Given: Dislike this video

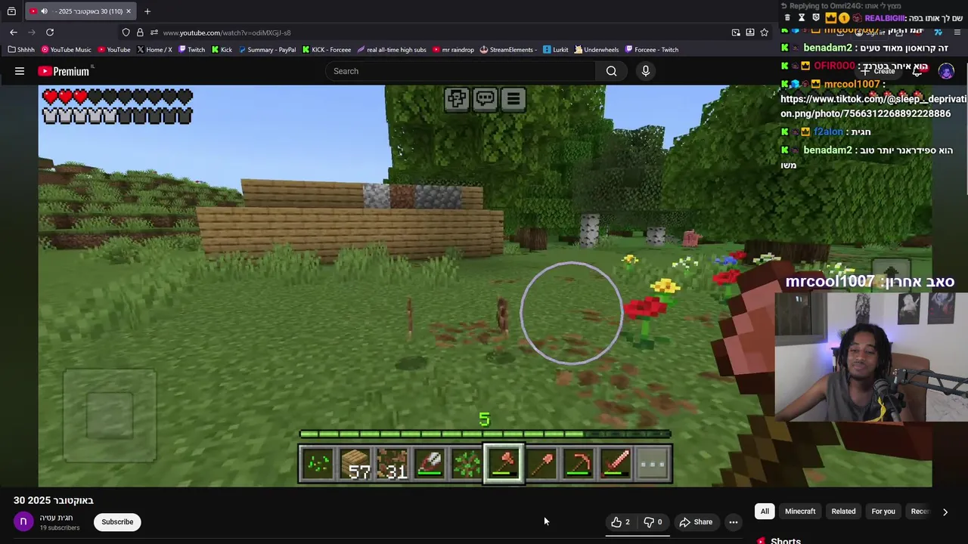Looking at the screenshot, I should tap(653, 522).
